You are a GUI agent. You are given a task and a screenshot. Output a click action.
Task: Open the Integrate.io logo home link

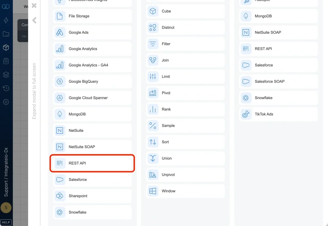pos(6,6)
